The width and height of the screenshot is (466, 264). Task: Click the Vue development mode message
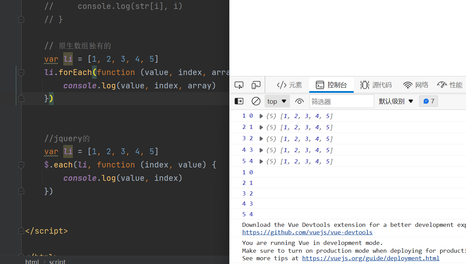point(312,243)
